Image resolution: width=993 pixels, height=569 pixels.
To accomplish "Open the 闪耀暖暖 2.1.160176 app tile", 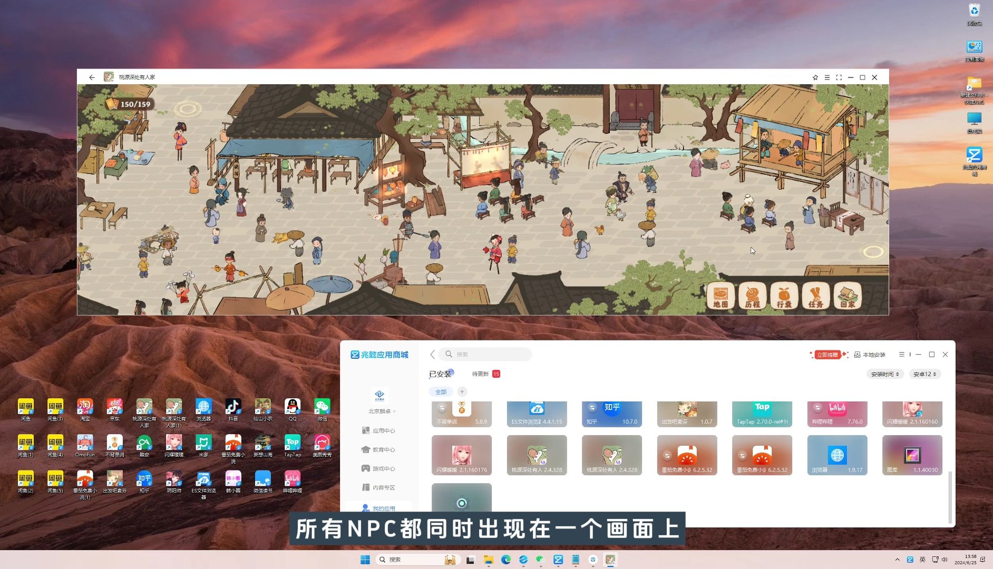I will click(x=462, y=455).
